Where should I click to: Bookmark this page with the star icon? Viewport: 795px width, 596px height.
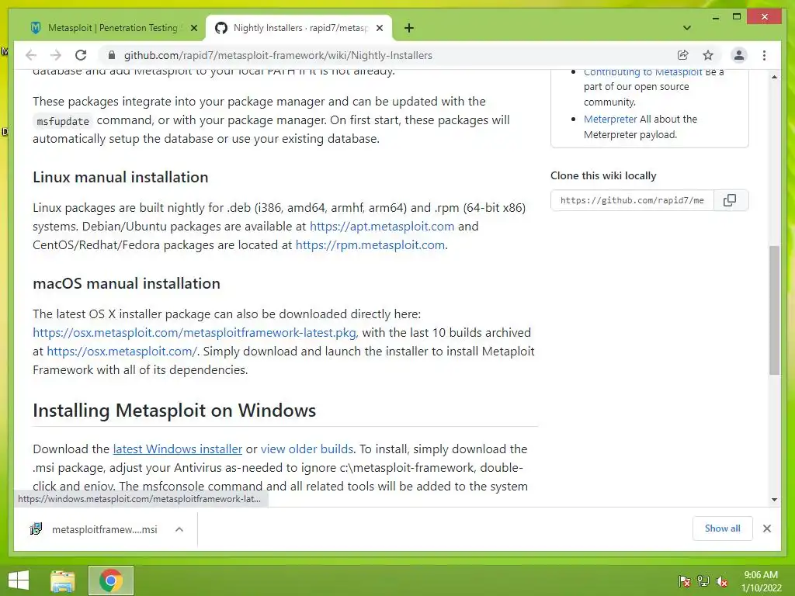coord(708,55)
